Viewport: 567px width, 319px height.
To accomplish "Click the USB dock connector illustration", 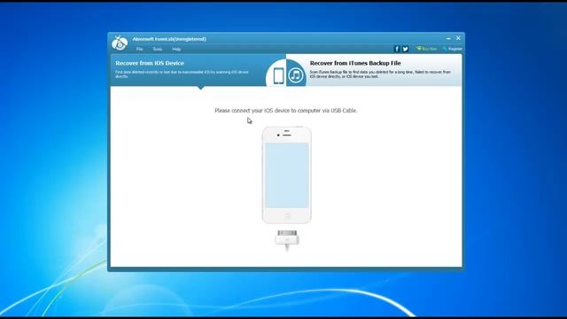I will [x=287, y=240].
